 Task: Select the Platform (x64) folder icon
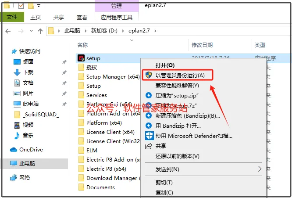tap(81, 122)
